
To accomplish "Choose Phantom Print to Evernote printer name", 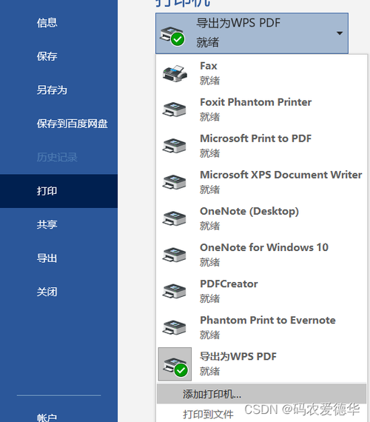I will (x=268, y=321).
